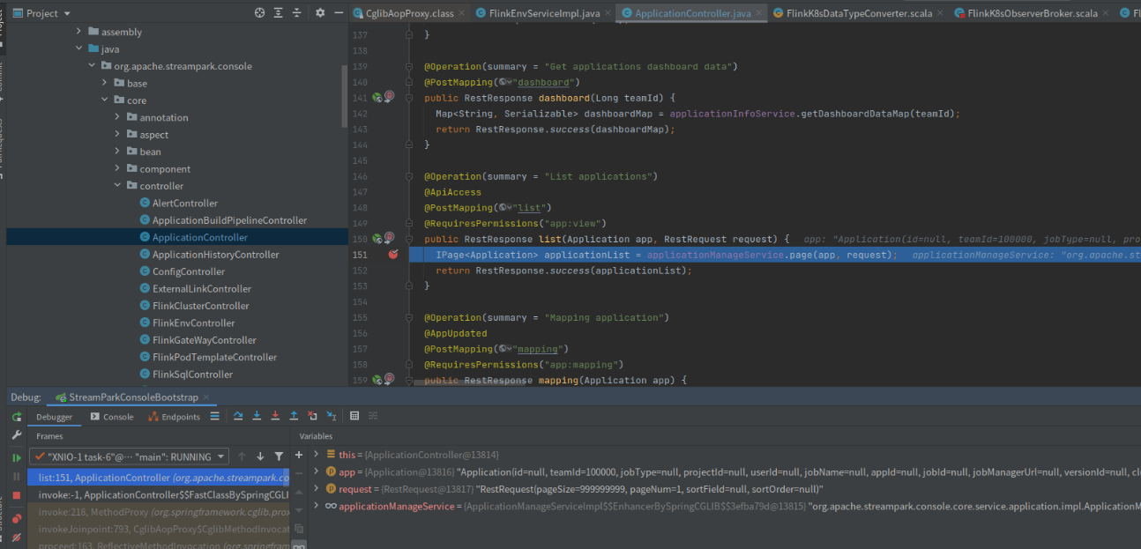Toggle the breakpoint on line 151
1141x549 pixels.
click(x=393, y=255)
